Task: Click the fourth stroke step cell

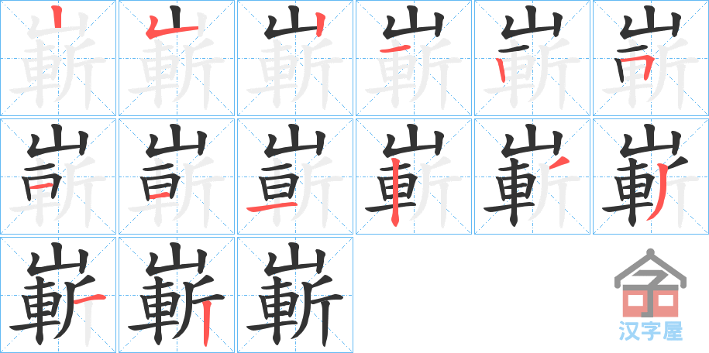Action: click(414, 58)
